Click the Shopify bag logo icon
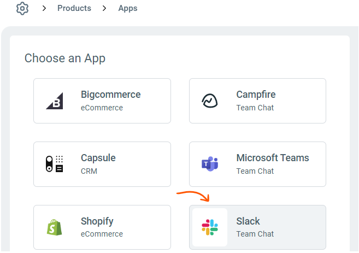This screenshot has height=253, width=359. pyautogui.click(x=55, y=227)
